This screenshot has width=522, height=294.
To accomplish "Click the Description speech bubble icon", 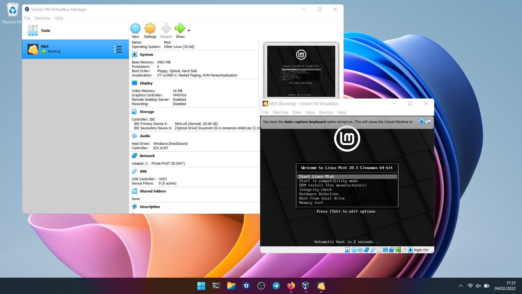I will pos(134,207).
